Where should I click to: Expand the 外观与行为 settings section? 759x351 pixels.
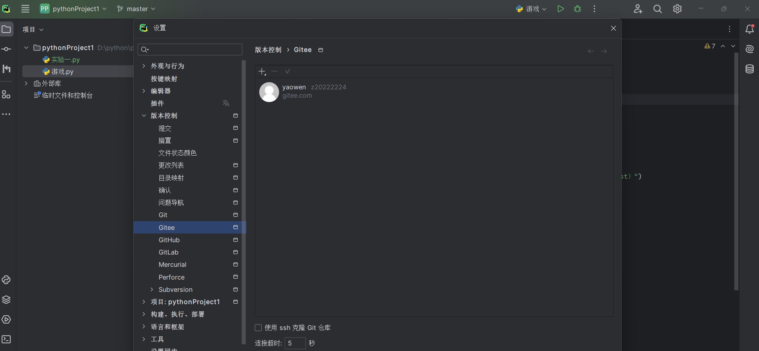144,66
